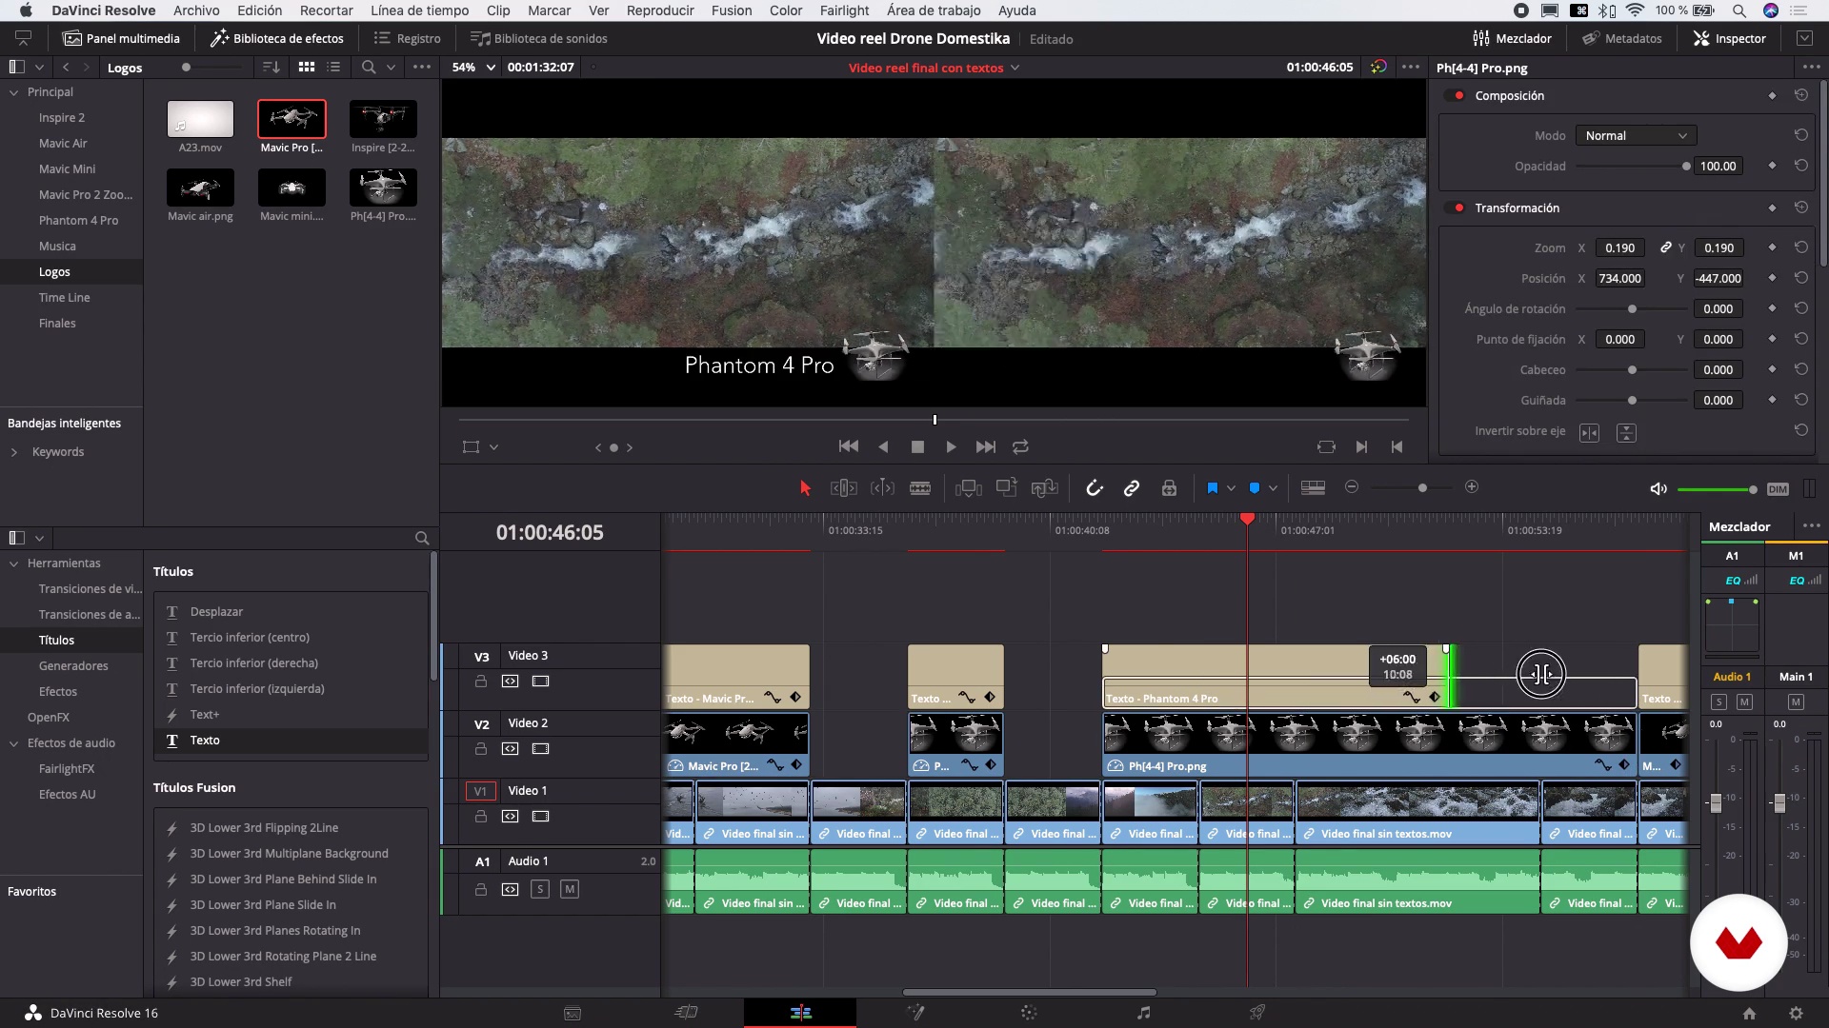Jump to last frame in viewer

[x=986, y=446]
